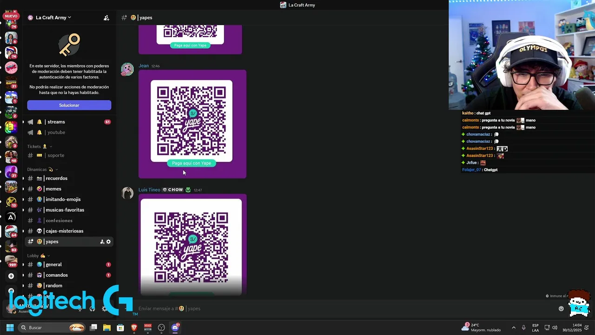595x335 pixels.
Task: Click the add a server plus icon
Action: (x=11, y=276)
